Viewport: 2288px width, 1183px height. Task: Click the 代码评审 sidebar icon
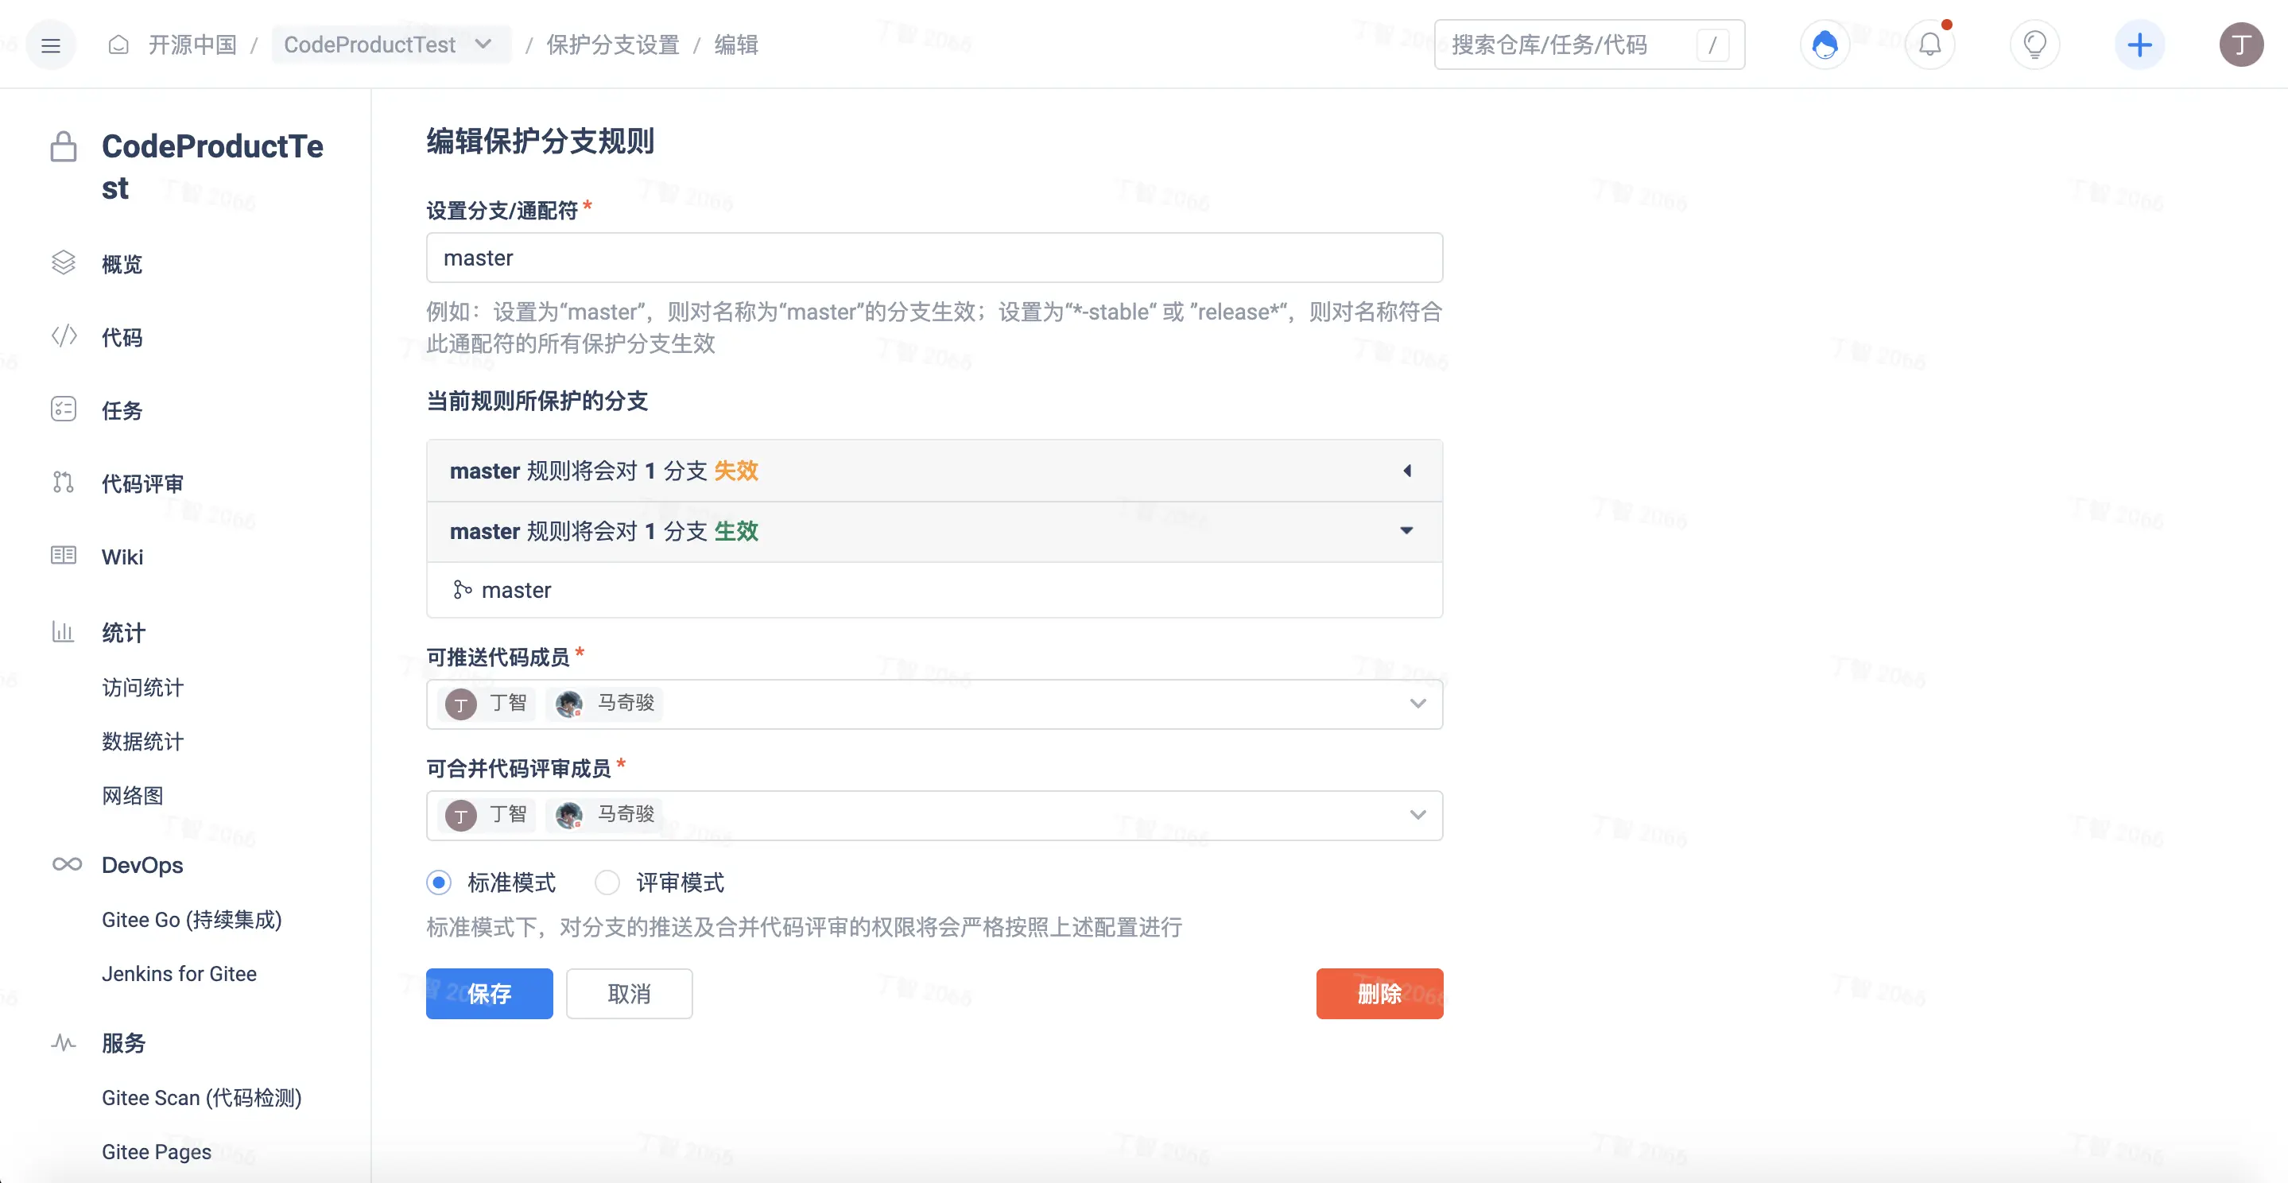pos(62,483)
